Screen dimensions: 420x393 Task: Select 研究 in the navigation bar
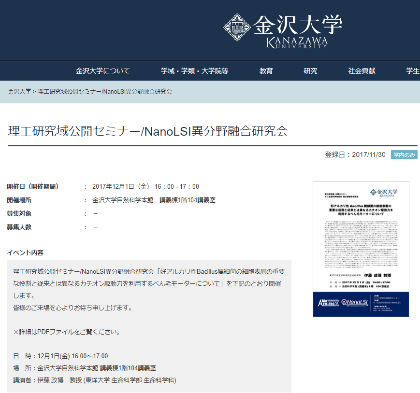pyautogui.click(x=311, y=71)
